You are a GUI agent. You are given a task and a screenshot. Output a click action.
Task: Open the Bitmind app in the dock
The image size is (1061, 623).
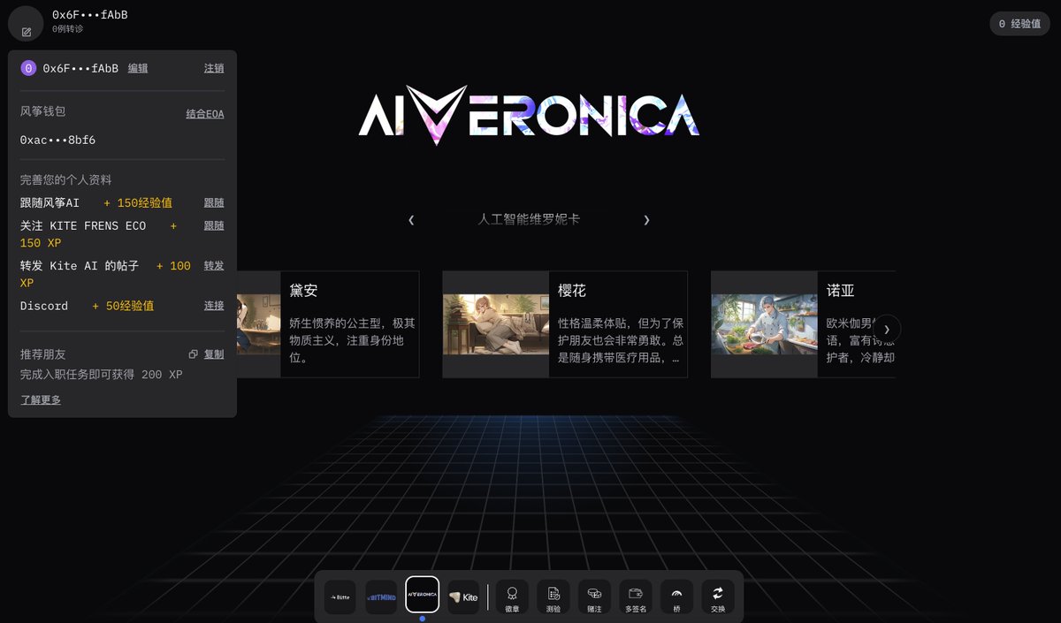point(381,596)
